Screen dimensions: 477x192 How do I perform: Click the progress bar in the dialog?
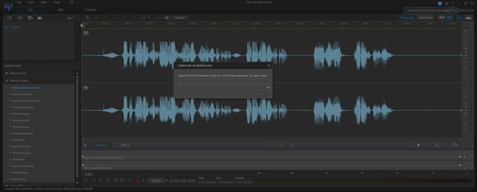(224, 82)
